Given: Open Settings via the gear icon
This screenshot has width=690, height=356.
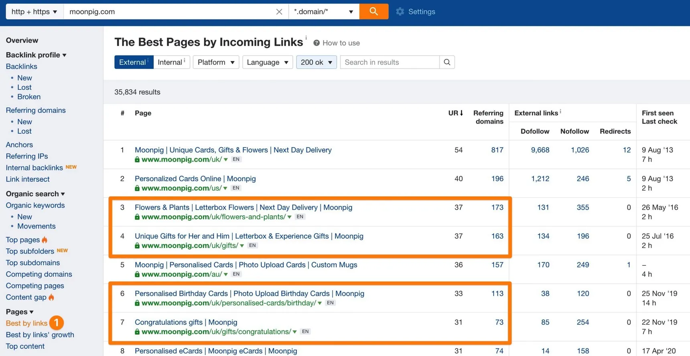Looking at the screenshot, I should coord(400,12).
